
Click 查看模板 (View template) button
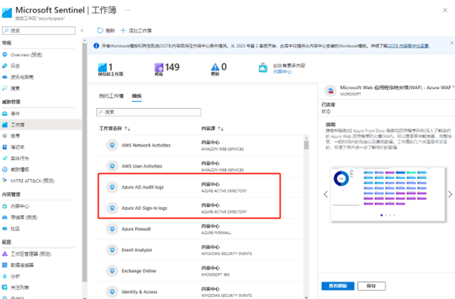pyautogui.click(x=338, y=286)
